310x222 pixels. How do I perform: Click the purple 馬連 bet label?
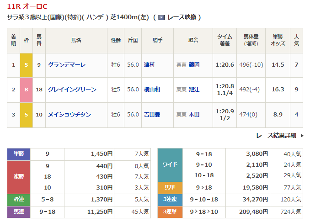[x=19, y=211]
